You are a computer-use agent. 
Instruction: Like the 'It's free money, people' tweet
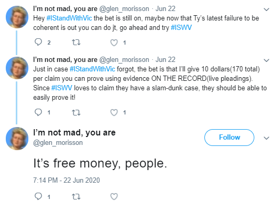[x=114, y=196]
